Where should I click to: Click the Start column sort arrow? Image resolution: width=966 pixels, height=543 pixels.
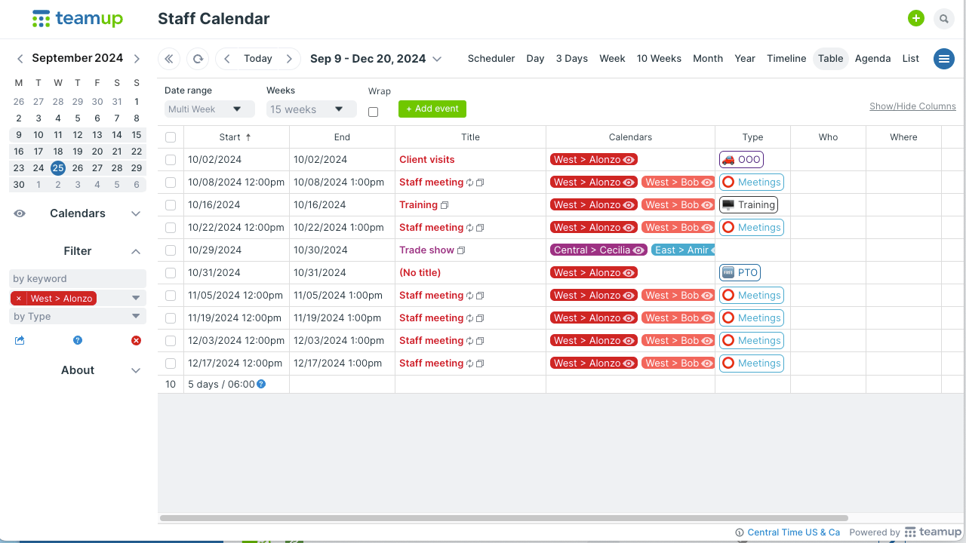coord(248,137)
